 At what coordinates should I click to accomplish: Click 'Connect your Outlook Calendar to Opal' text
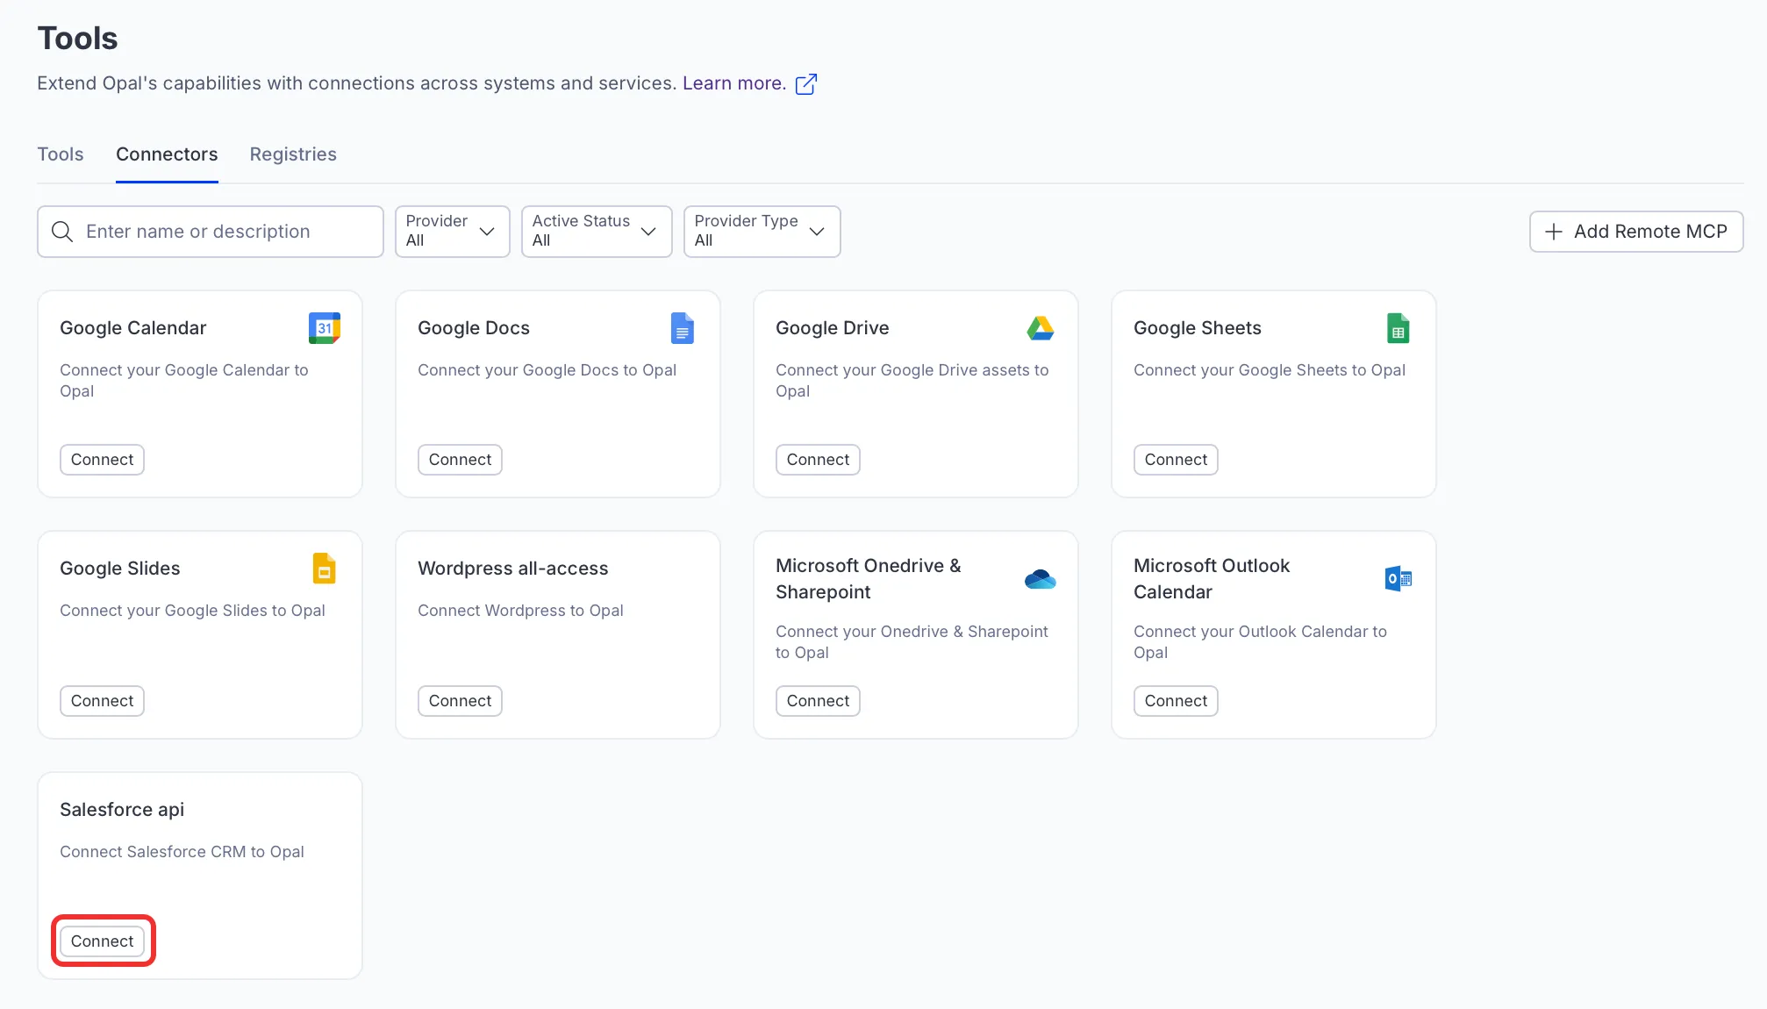[x=1261, y=642]
